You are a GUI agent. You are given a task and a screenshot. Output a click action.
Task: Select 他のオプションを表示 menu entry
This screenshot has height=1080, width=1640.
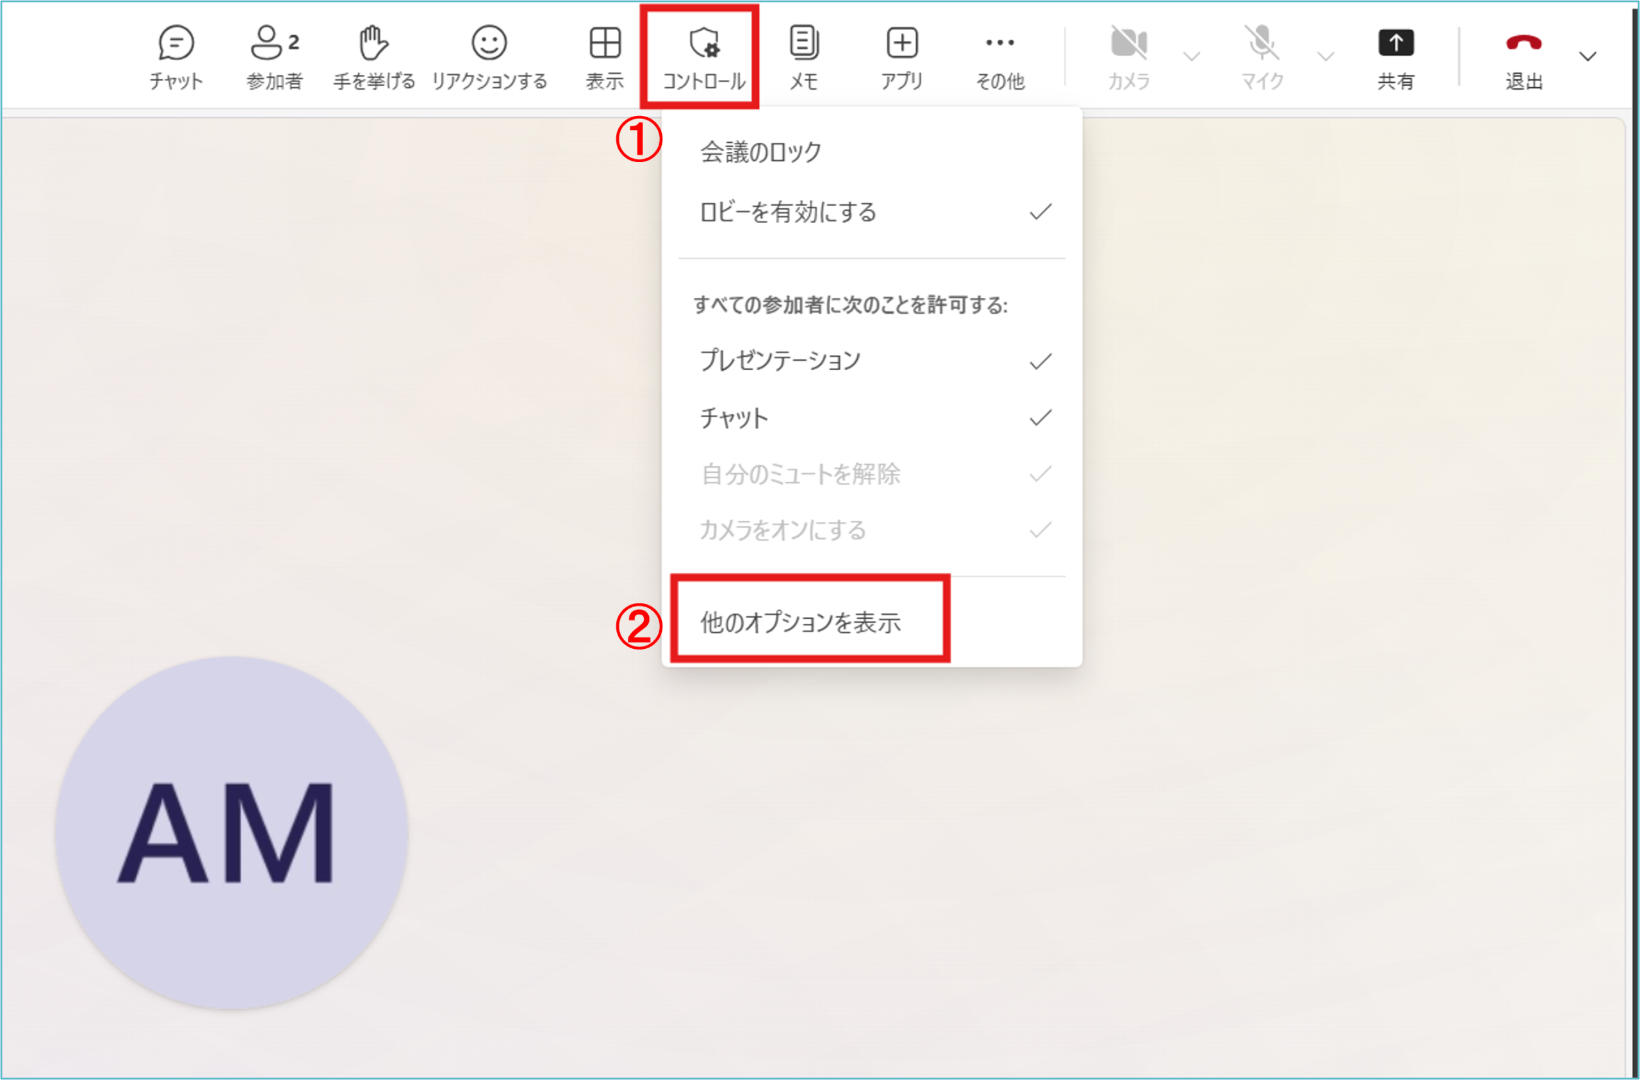[x=801, y=623]
